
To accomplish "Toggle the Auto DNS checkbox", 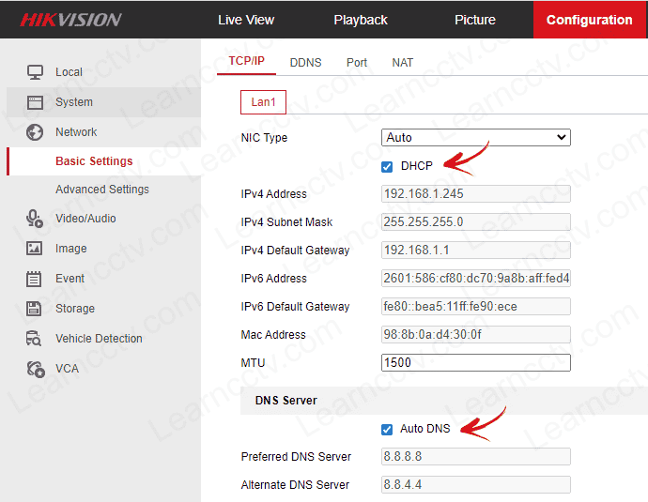I will pos(387,429).
